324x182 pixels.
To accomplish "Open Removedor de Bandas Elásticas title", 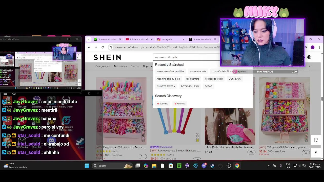I will point(179,151).
